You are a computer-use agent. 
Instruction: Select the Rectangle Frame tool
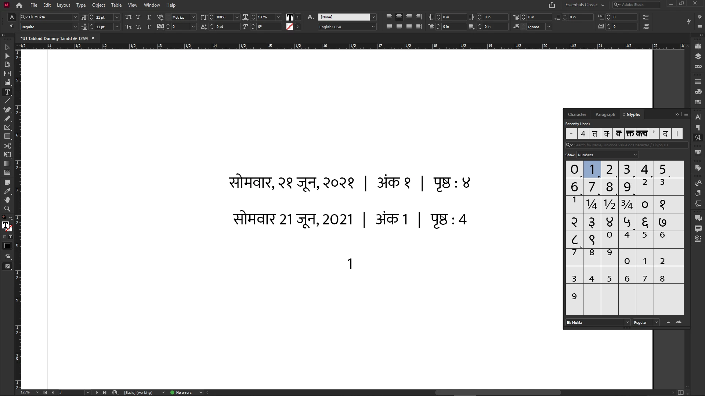[x=7, y=128]
